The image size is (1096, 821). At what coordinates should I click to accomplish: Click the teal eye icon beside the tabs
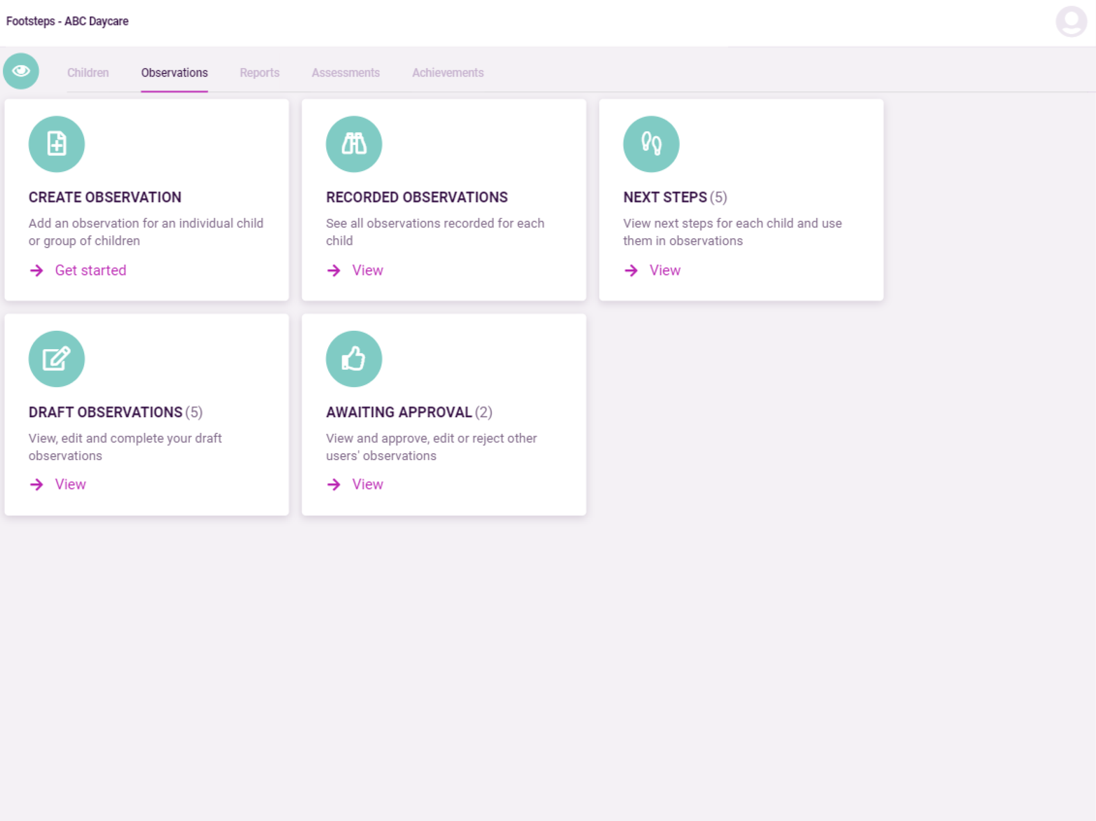[x=21, y=71]
